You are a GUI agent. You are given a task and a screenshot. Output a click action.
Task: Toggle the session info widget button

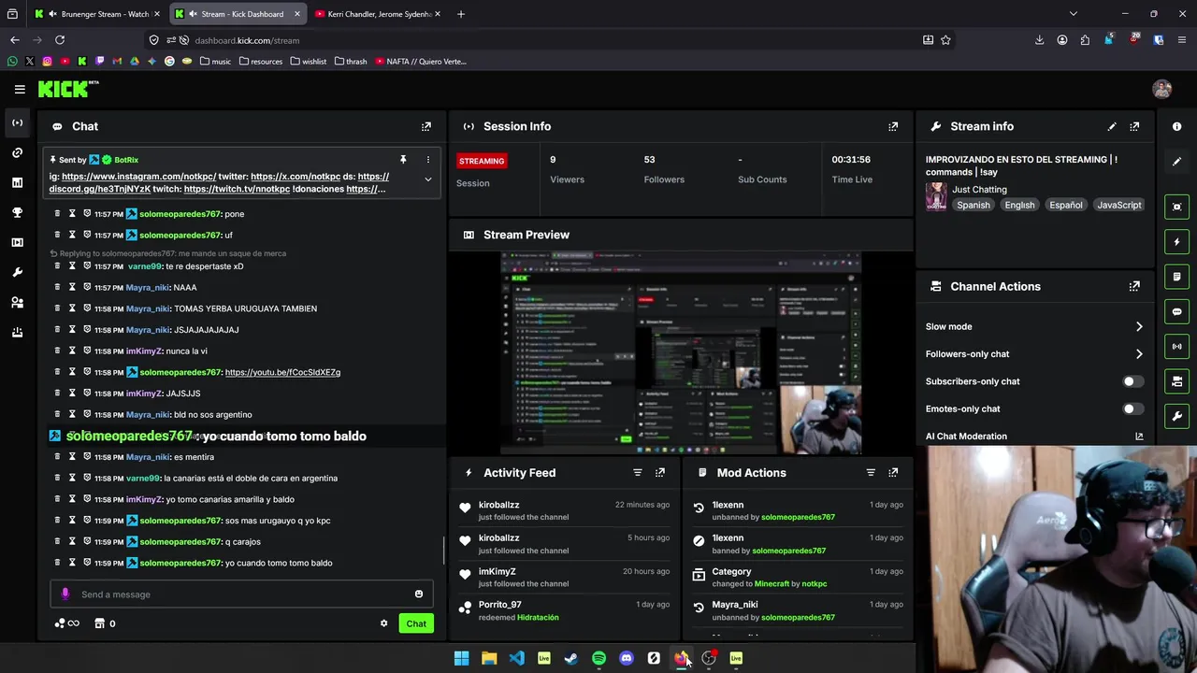pos(1177,346)
